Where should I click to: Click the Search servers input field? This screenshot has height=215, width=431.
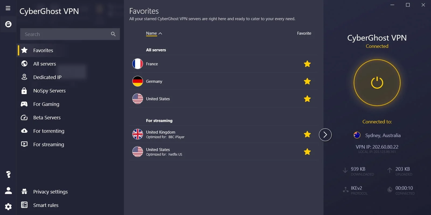[x=65, y=34]
